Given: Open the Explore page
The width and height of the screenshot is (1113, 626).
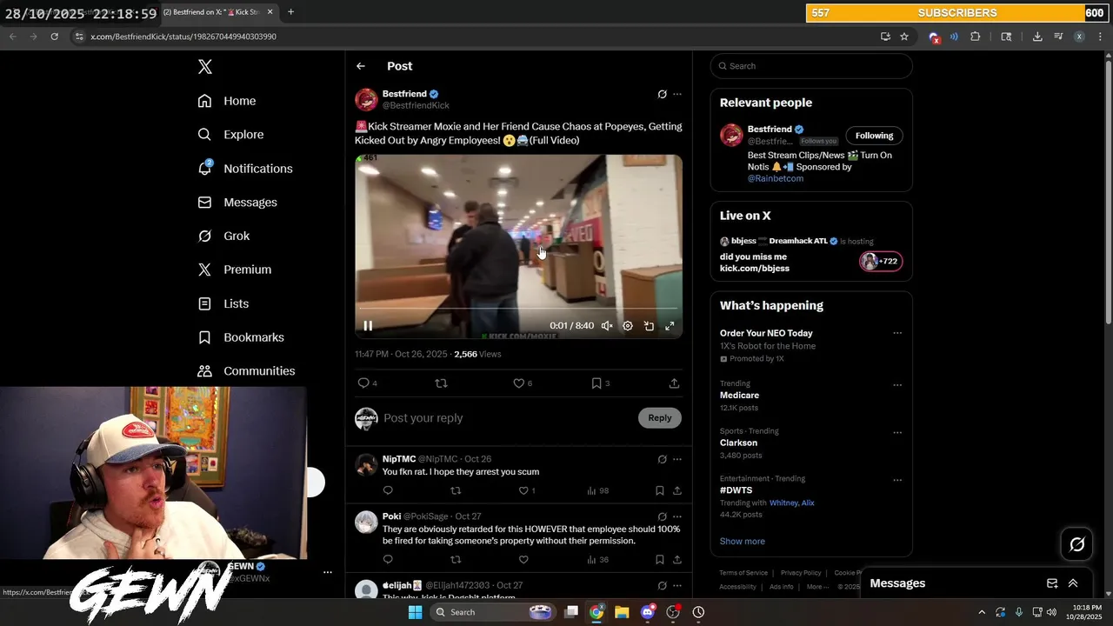Looking at the screenshot, I should click(230, 135).
